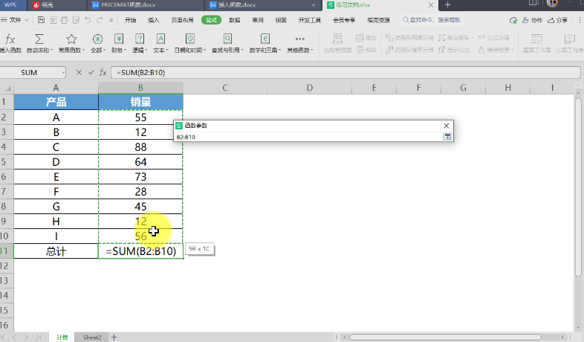
Task: Open the Lookup and Reference (查找与引用) icon
Action: pos(227,39)
